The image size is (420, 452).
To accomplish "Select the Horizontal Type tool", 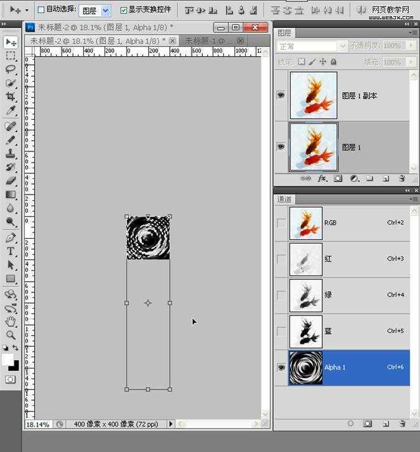I will click(11, 251).
